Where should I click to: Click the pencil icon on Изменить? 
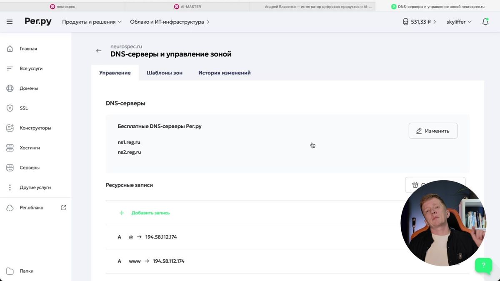(419, 131)
